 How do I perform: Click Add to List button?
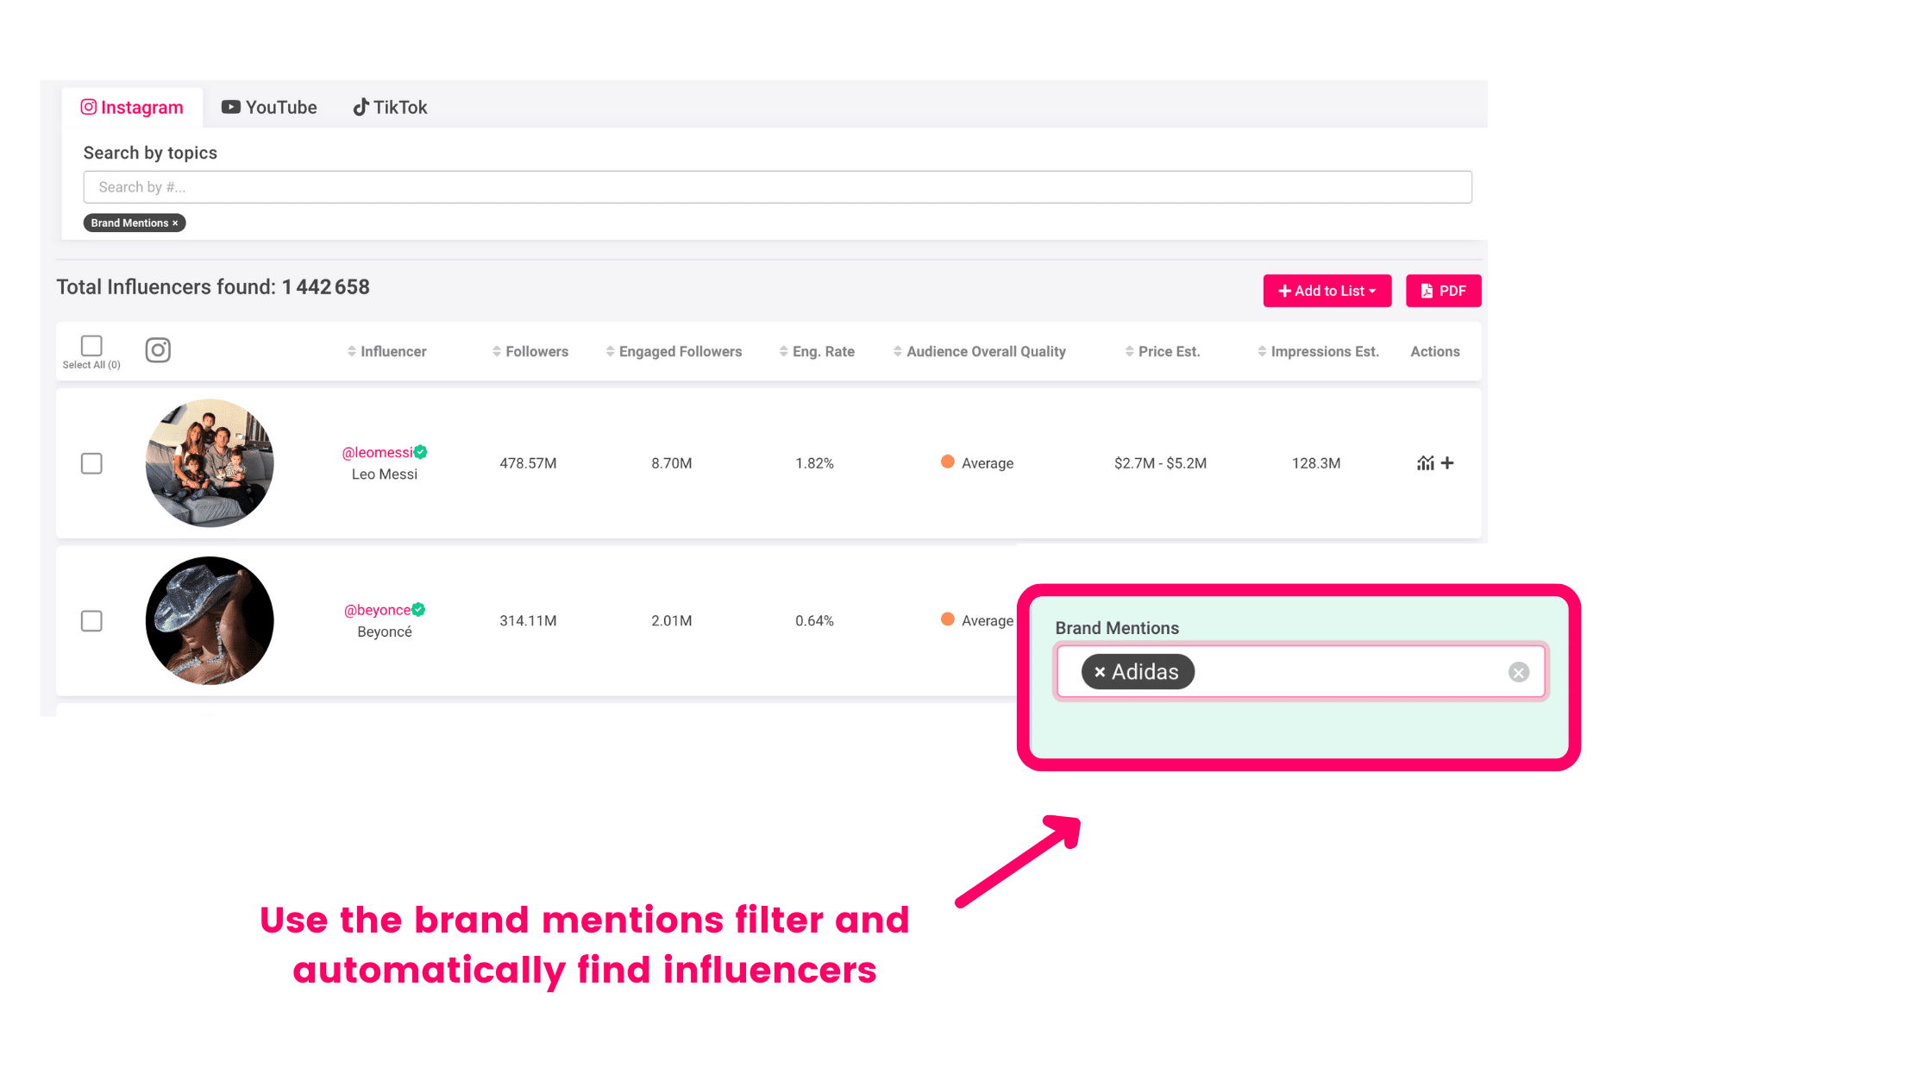[x=1327, y=289]
